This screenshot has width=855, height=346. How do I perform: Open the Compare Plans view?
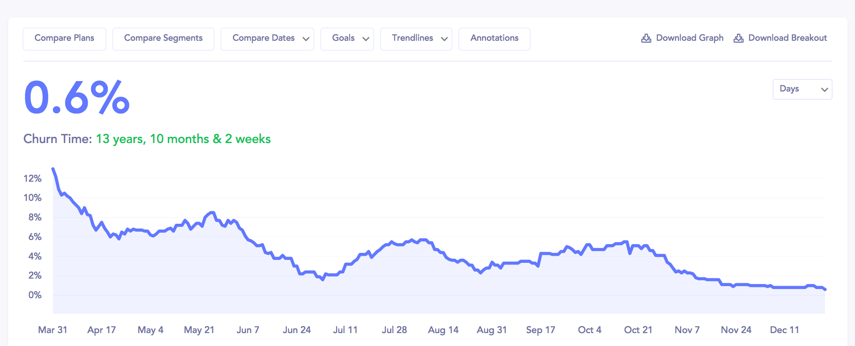click(x=64, y=38)
